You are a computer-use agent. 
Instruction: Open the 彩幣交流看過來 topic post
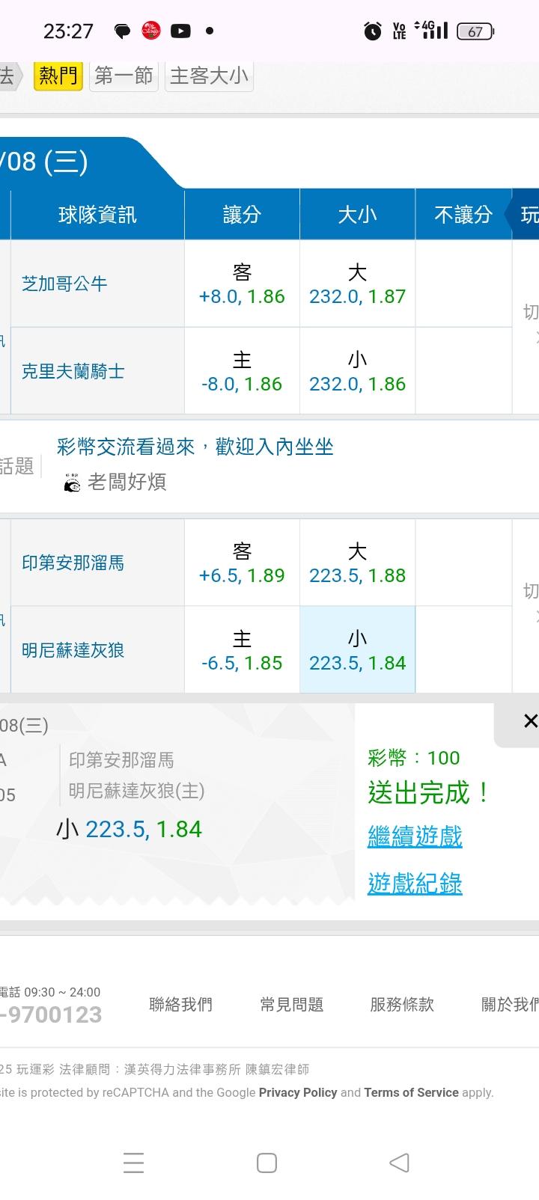tap(195, 447)
